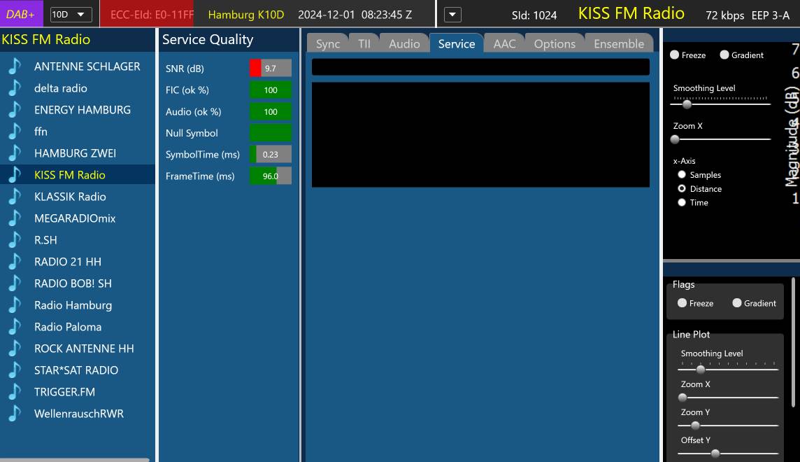The height and width of the screenshot is (462, 800).
Task: Select the Time x-Axis radio option
Action: pos(682,202)
